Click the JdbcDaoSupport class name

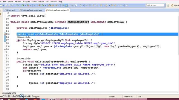point(78,22)
